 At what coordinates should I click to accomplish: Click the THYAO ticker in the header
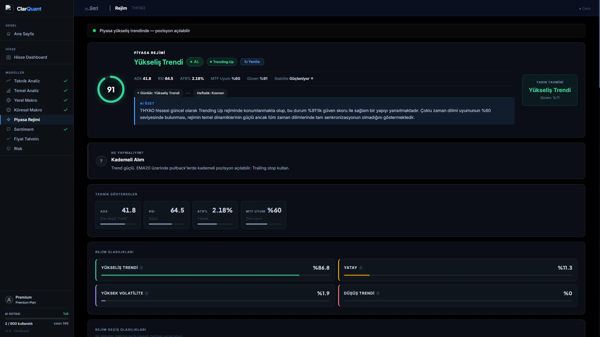pyautogui.click(x=138, y=8)
